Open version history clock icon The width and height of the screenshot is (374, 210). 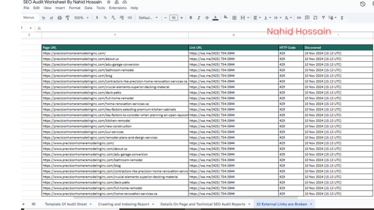tap(362, 4)
